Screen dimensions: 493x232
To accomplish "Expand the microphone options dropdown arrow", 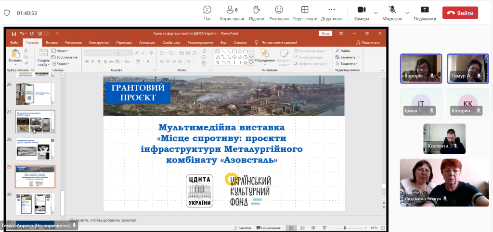I will pos(407,12).
